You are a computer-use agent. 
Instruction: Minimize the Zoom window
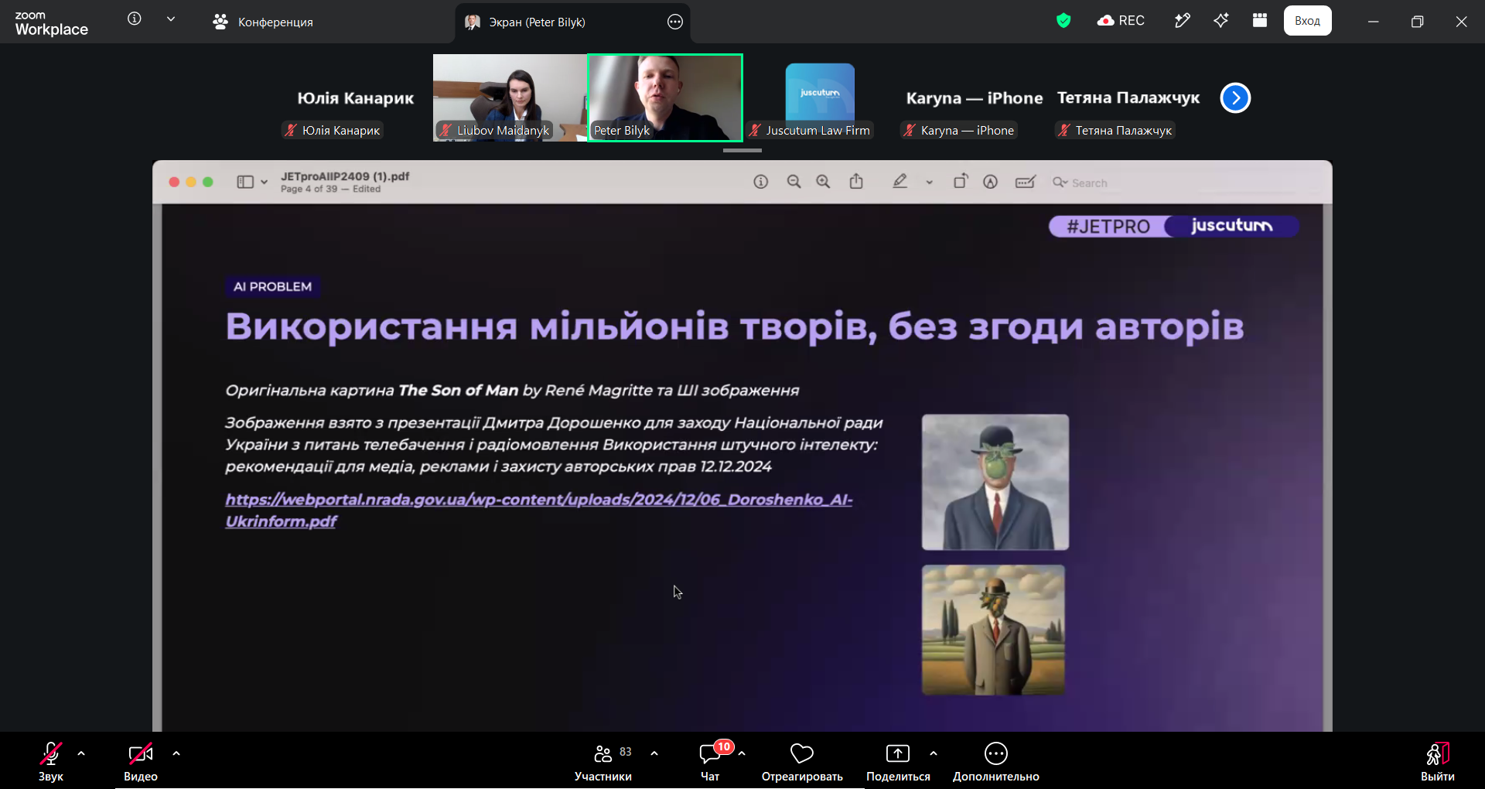pos(1374,22)
